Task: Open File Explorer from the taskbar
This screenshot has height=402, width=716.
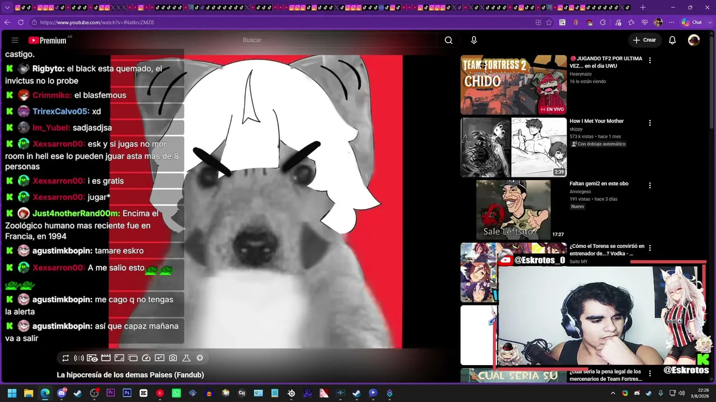Action: pyautogui.click(x=29, y=393)
